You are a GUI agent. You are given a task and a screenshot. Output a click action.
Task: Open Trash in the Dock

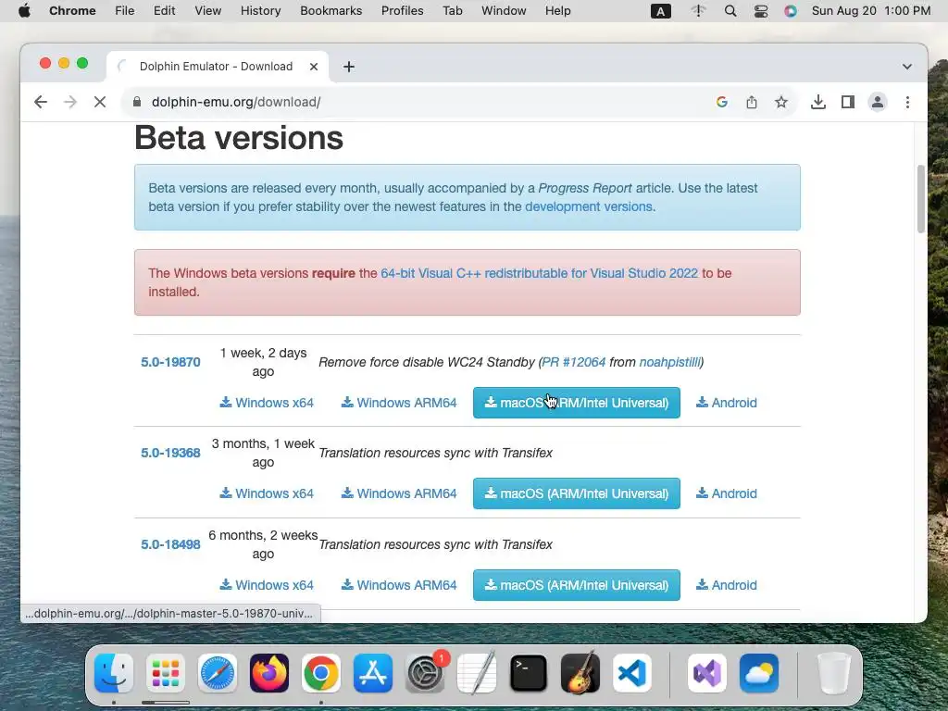[834, 673]
